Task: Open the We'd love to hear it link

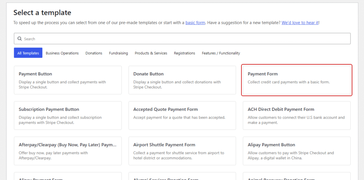Action: tap(300, 23)
